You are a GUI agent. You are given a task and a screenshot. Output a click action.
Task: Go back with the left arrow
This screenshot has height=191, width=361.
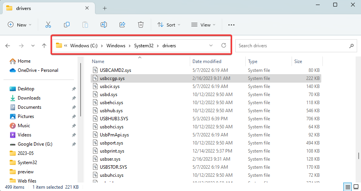tap(8, 46)
